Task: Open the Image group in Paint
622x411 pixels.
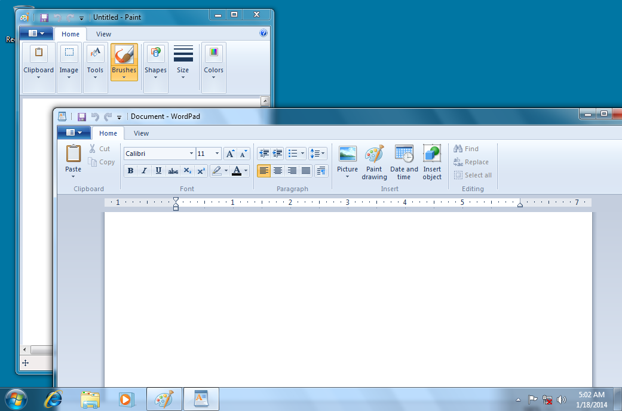Action: click(69, 68)
